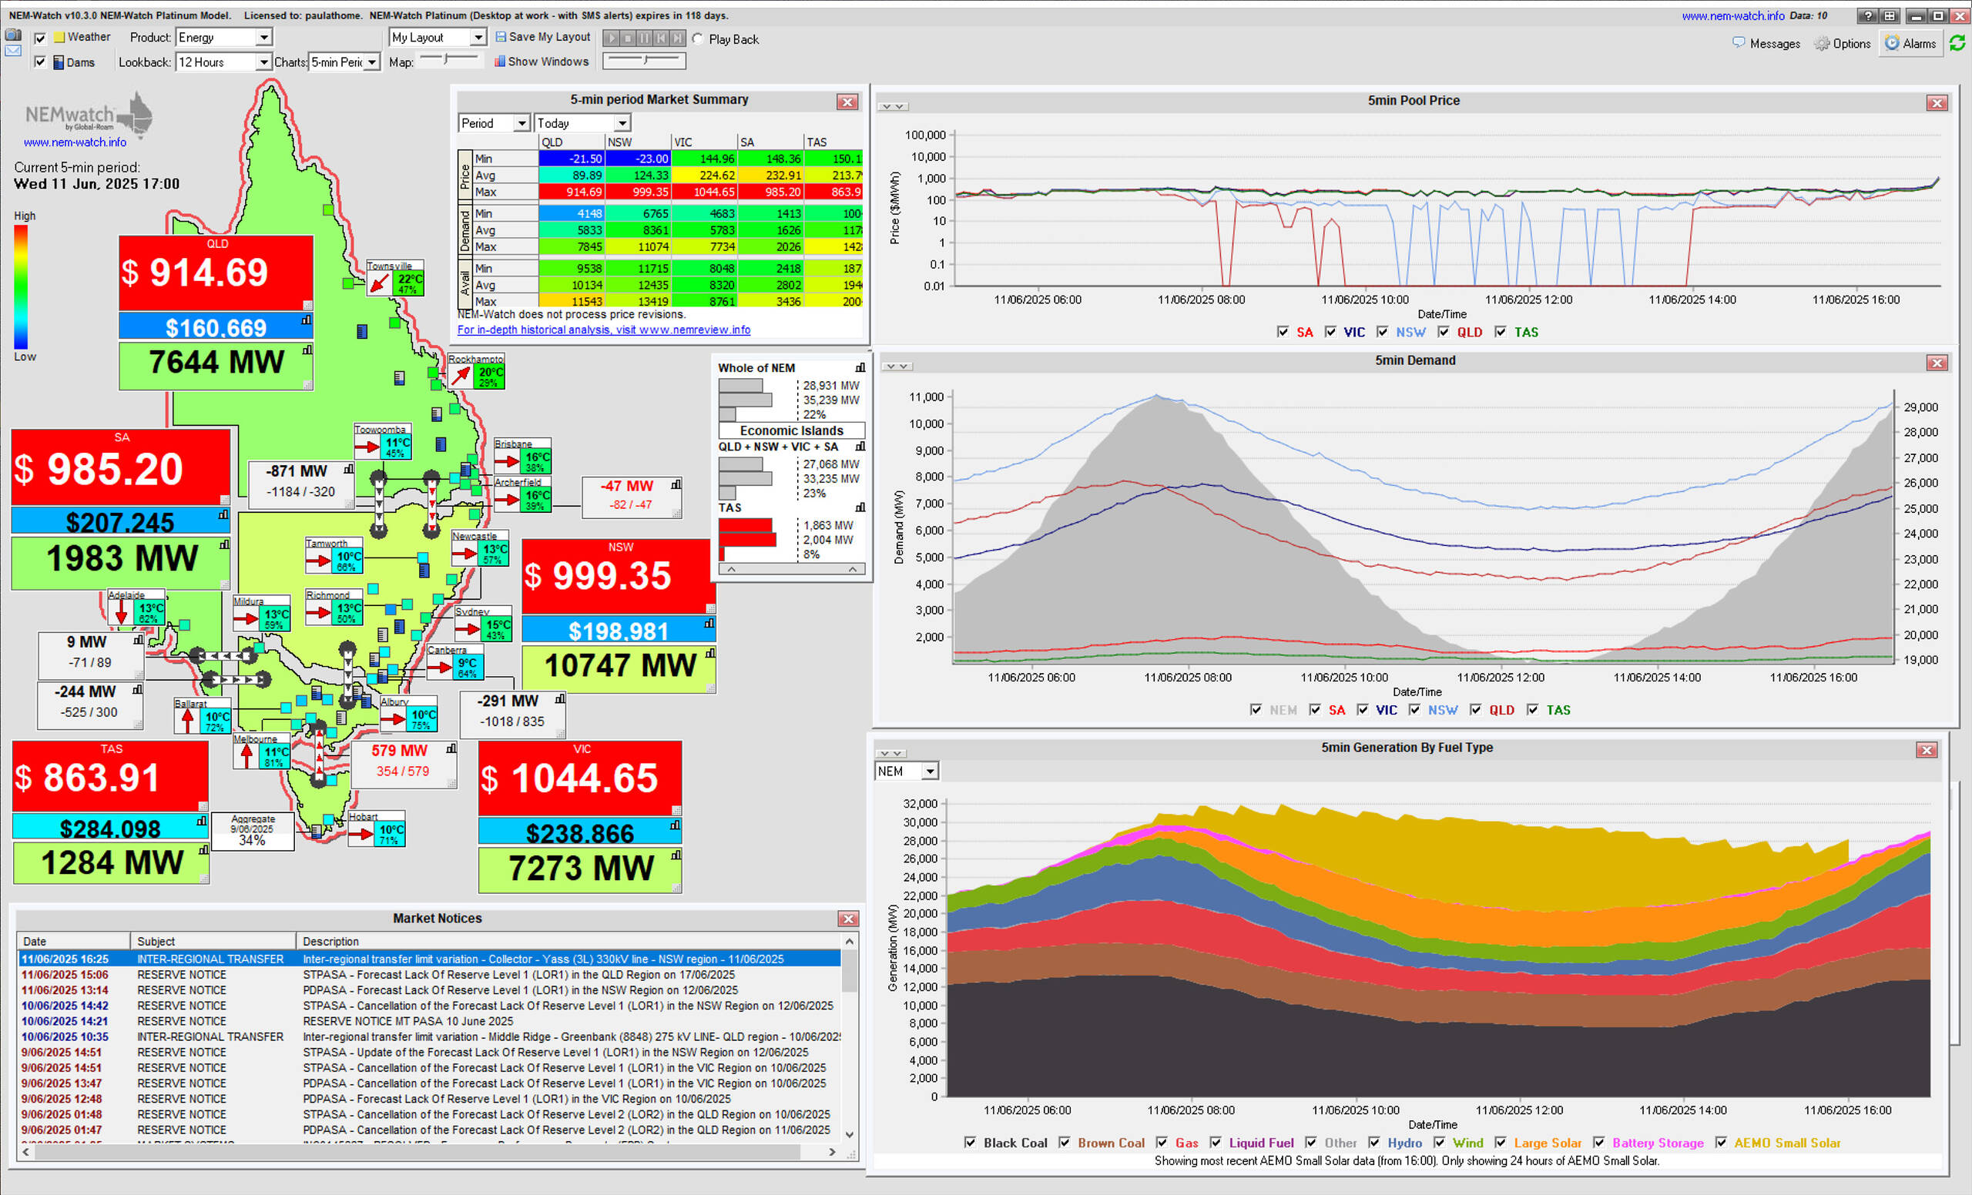Open the SA price chart icon
1972x1195 pixels.
pos(224,515)
